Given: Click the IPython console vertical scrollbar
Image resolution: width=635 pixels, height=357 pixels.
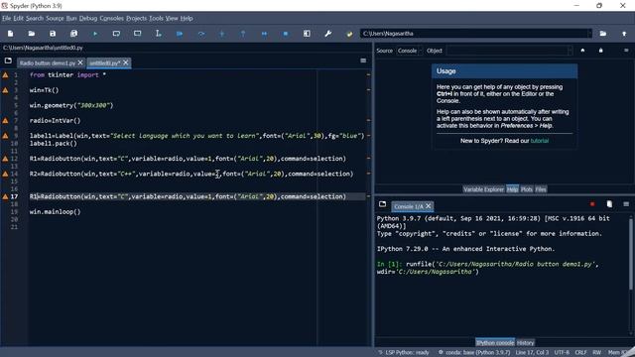Looking at the screenshot, I should point(631,255).
